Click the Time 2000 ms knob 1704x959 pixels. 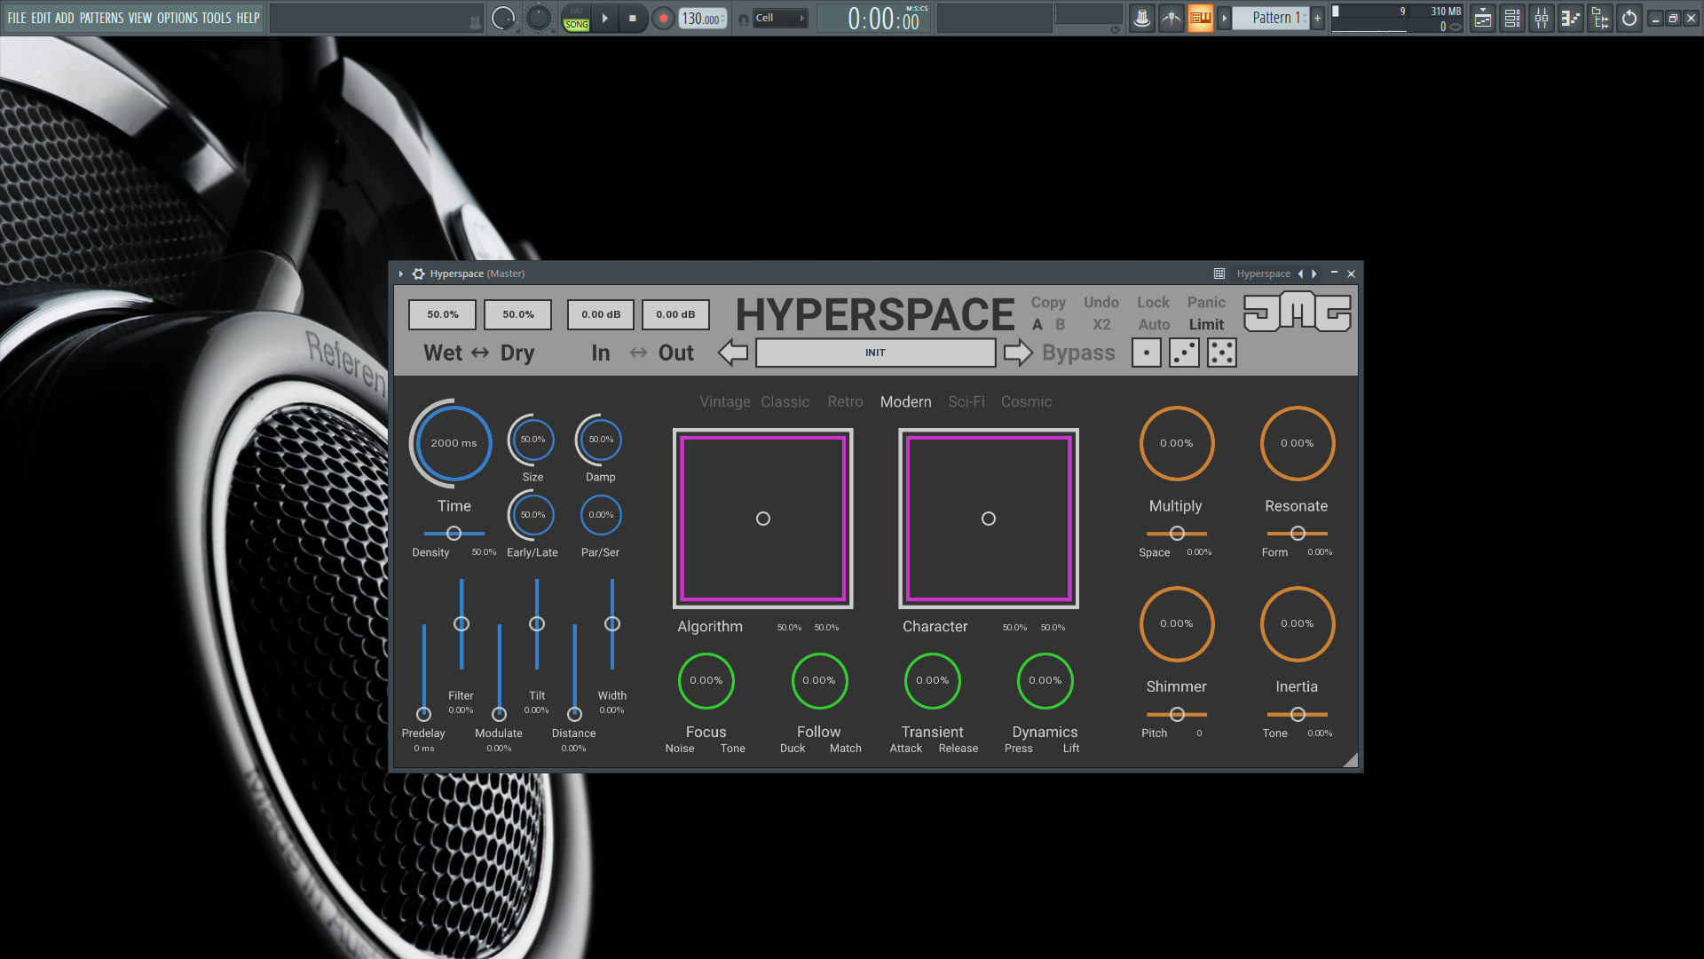454,443
